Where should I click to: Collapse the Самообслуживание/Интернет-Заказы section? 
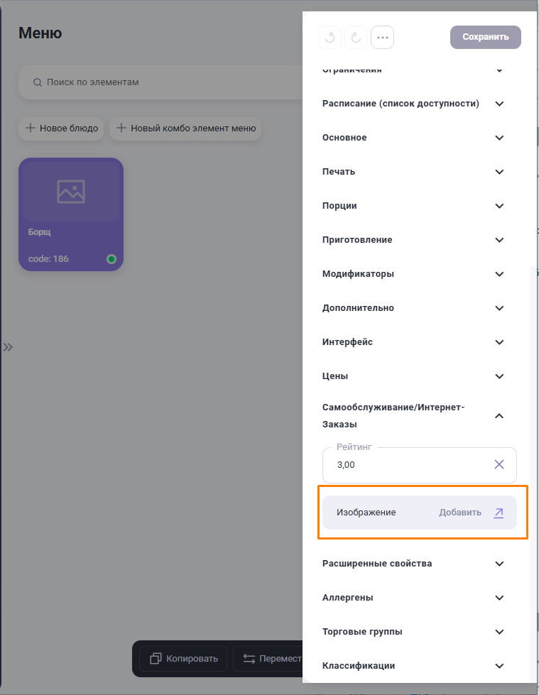499,416
